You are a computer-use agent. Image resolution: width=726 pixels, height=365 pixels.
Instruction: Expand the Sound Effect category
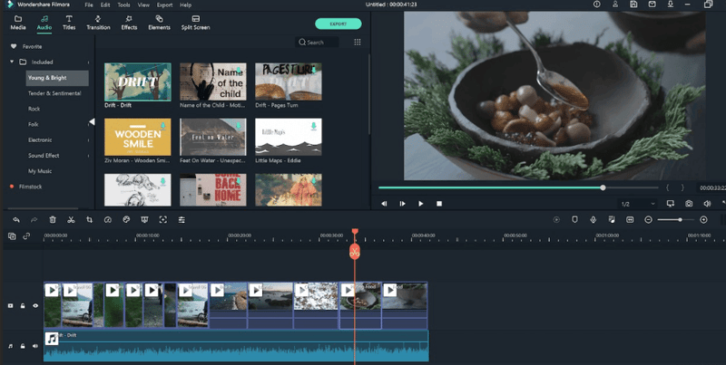click(88, 156)
